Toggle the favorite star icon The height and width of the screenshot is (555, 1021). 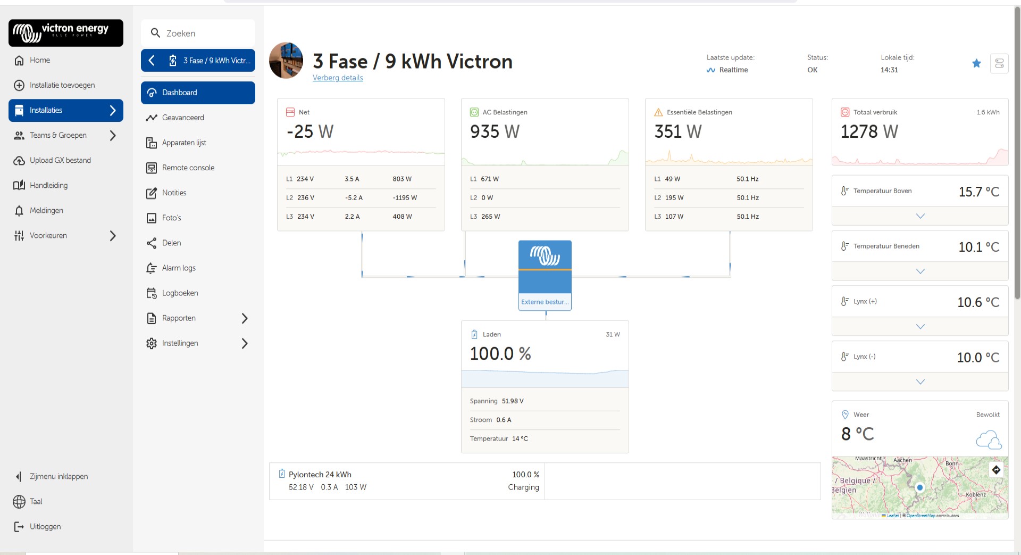click(976, 64)
